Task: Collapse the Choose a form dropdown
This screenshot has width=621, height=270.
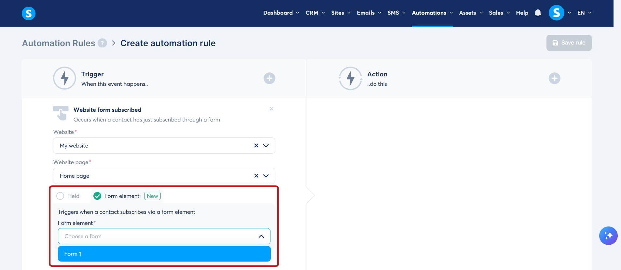Action: pyautogui.click(x=261, y=236)
